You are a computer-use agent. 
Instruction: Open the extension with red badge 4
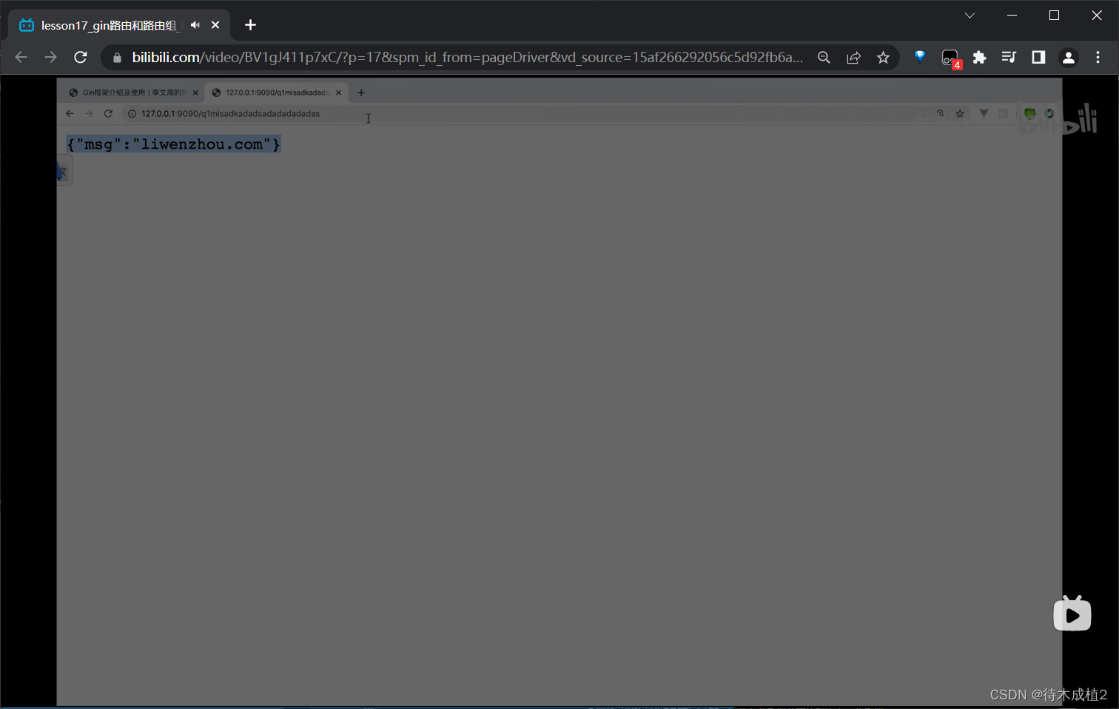click(950, 58)
